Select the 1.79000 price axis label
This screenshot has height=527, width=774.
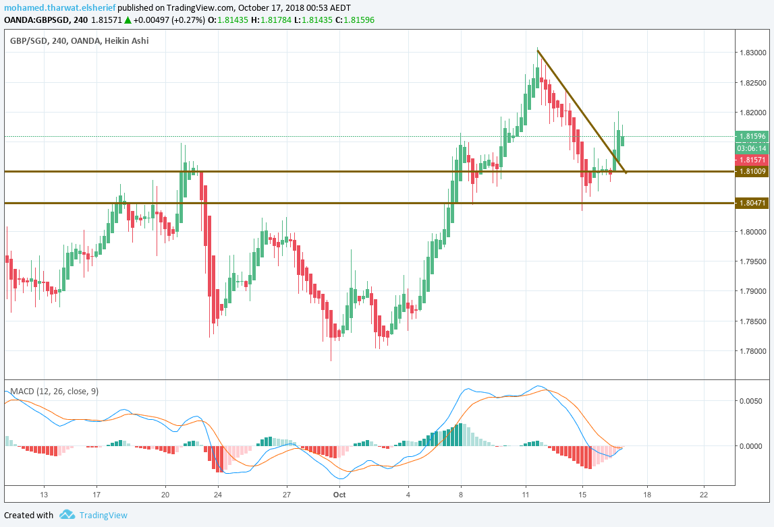click(753, 291)
